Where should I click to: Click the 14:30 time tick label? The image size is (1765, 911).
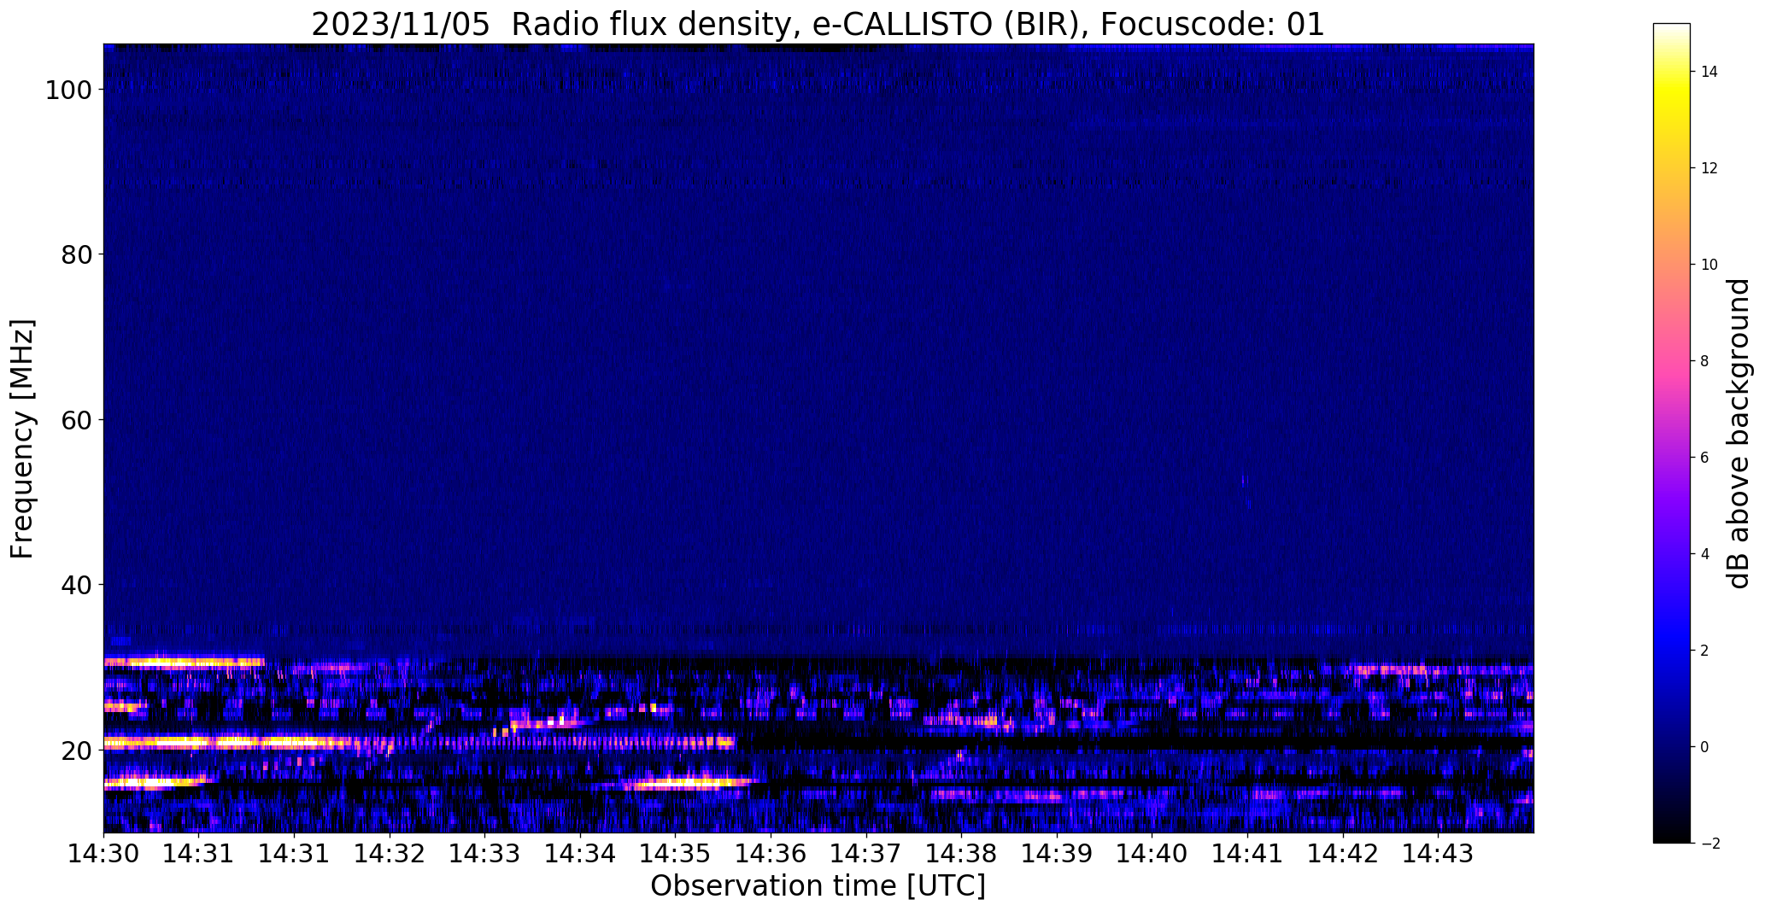tap(103, 854)
